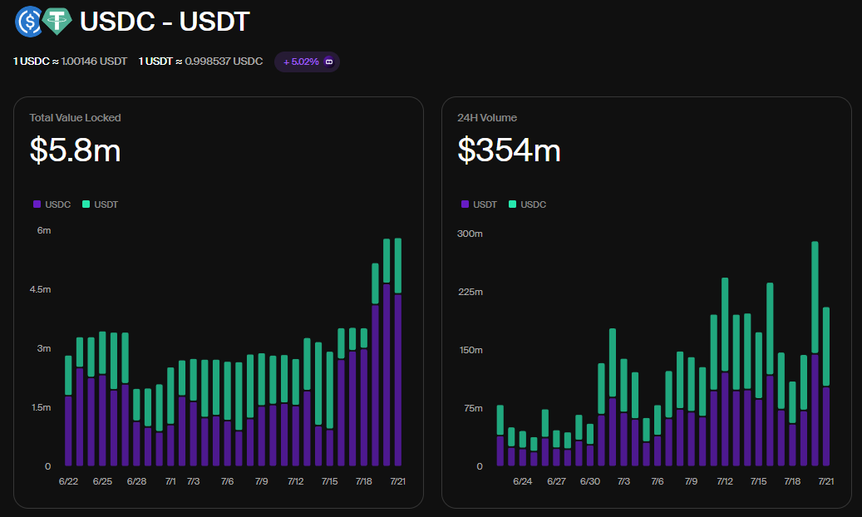This screenshot has height=517, width=862.
Task: Click the TVL chart bar for 7/21
Action: (x=398, y=352)
